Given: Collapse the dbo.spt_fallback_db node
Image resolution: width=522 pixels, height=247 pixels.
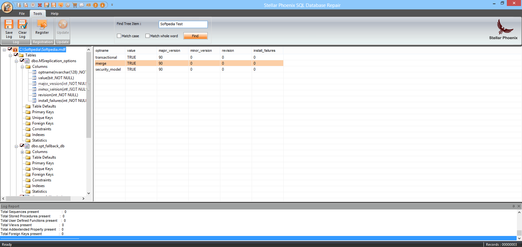Looking at the screenshot, I should [x=16, y=146].
